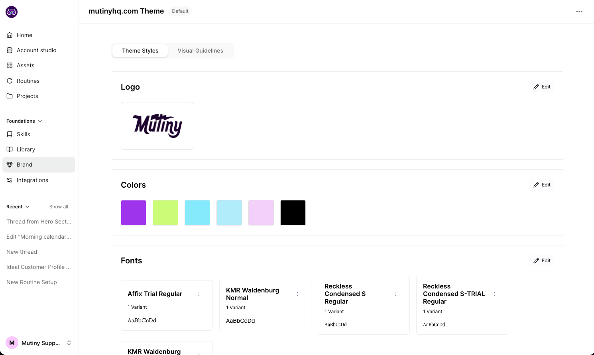
Task: Open Affix Trial Regular font options menu
Action: point(199,294)
